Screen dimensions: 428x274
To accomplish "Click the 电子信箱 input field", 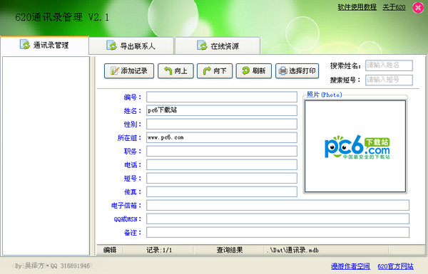I will pos(277,206).
